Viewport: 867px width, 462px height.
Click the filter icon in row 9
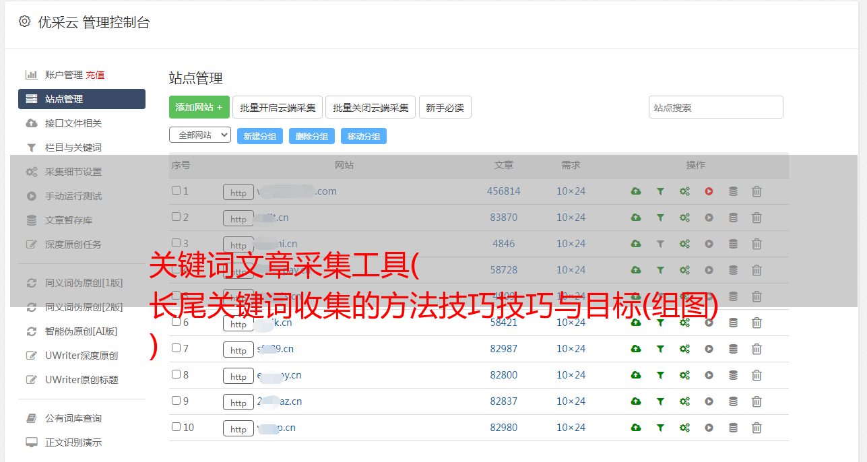point(660,401)
